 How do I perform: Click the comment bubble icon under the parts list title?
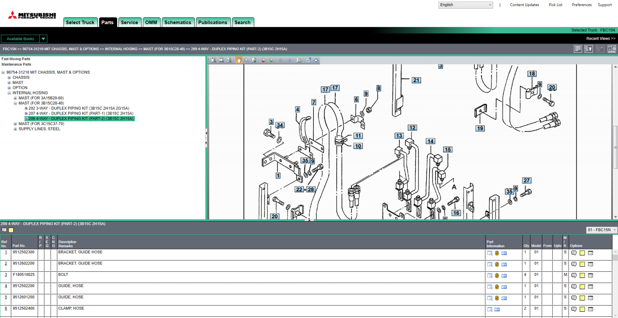(4, 230)
